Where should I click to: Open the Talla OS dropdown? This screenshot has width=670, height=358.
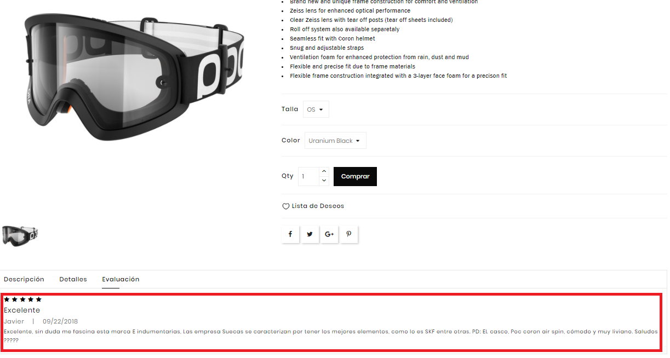point(316,109)
